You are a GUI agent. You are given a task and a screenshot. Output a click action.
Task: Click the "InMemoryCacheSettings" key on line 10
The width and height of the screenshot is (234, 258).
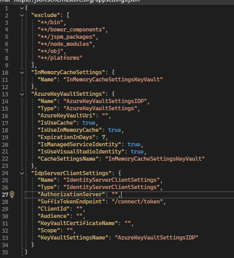[68, 72]
